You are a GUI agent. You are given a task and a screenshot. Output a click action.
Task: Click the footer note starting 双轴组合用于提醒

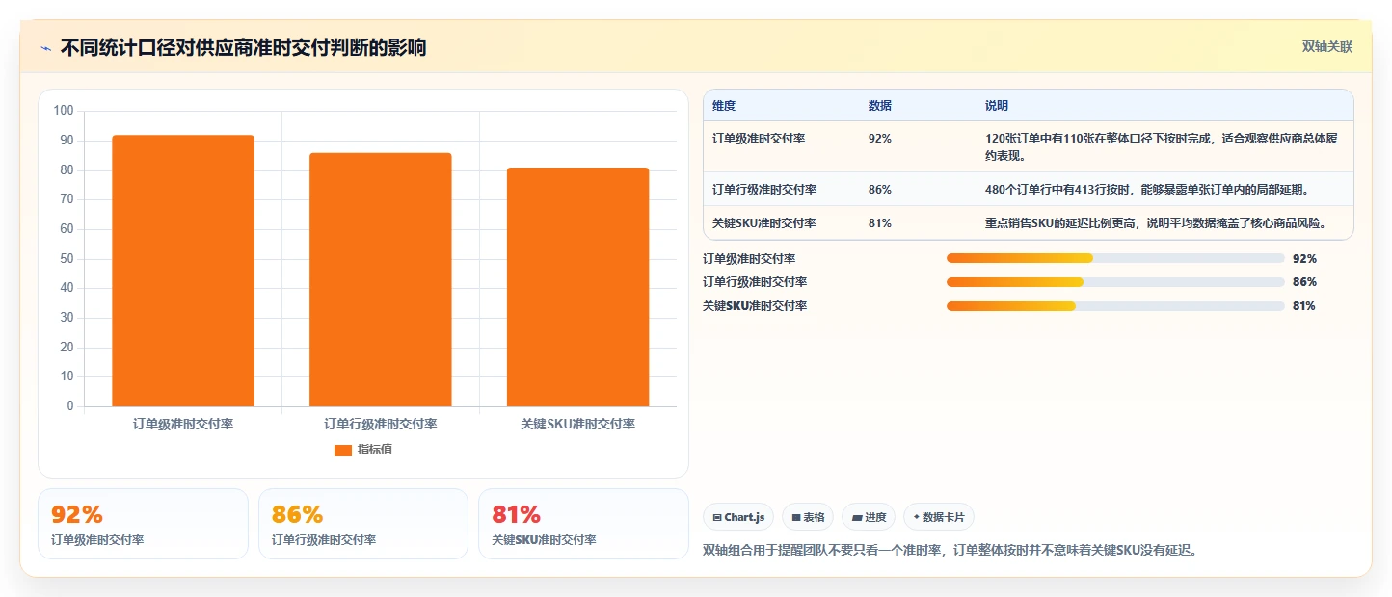(950, 551)
